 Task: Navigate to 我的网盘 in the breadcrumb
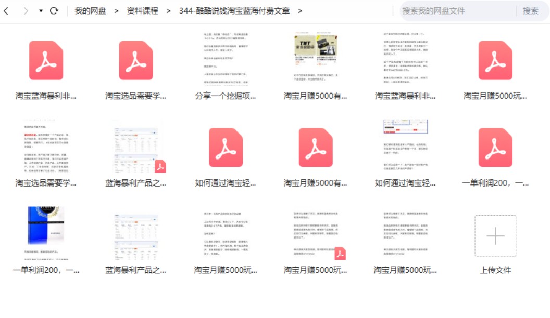click(90, 11)
